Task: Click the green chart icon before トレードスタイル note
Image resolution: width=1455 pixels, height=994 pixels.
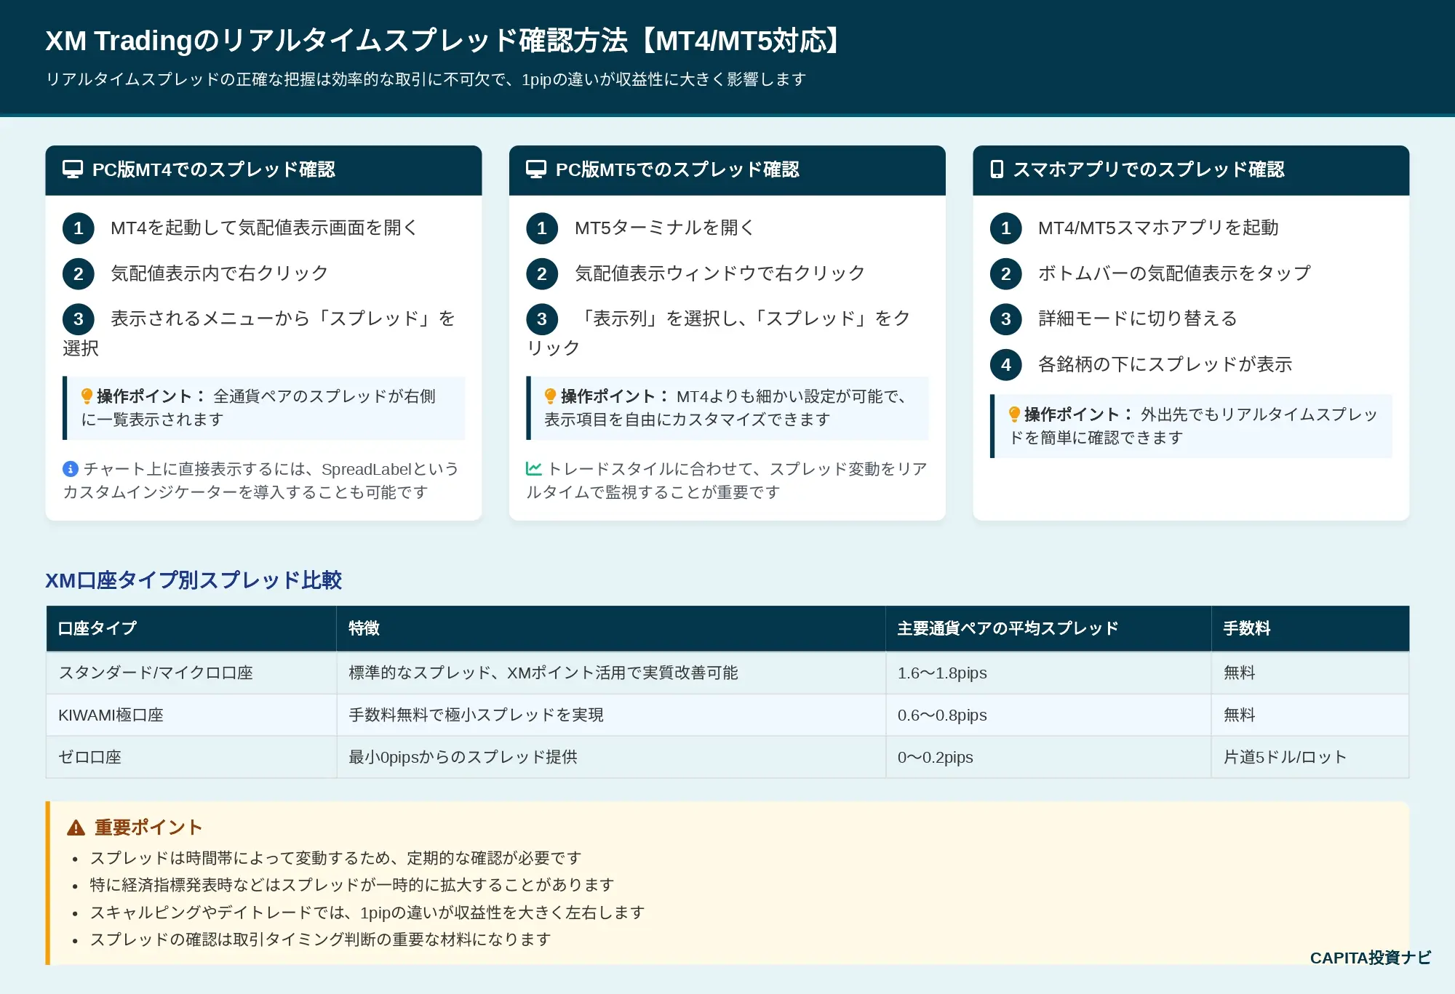Action: tap(534, 469)
